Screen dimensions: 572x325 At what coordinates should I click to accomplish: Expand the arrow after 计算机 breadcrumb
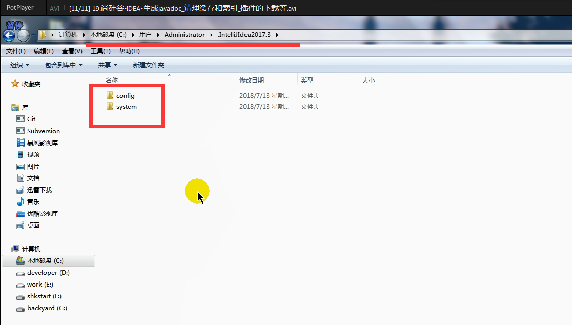pyautogui.click(x=84, y=35)
